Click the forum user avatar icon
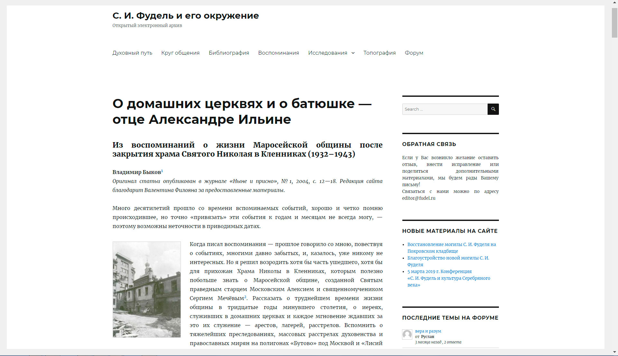Image resolution: width=618 pixels, height=356 pixels. coord(407,334)
